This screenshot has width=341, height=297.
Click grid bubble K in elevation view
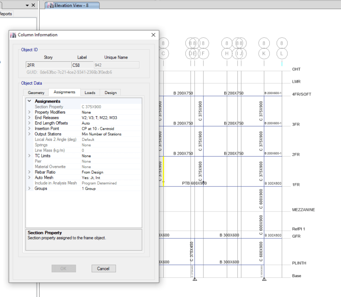click(264, 54)
